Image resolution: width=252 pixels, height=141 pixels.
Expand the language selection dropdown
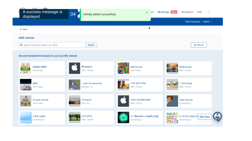tap(207, 22)
